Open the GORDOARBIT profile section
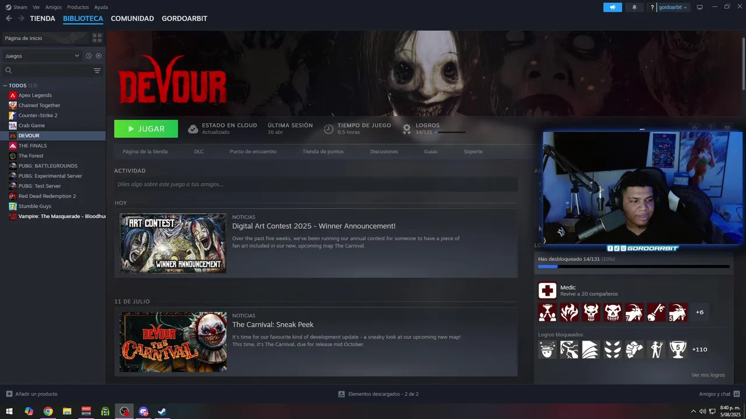The height and width of the screenshot is (419, 746). [184, 19]
